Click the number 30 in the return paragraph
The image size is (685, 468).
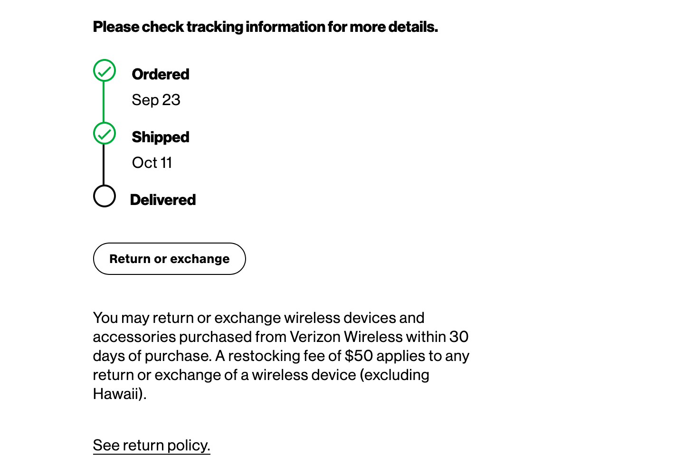point(459,337)
